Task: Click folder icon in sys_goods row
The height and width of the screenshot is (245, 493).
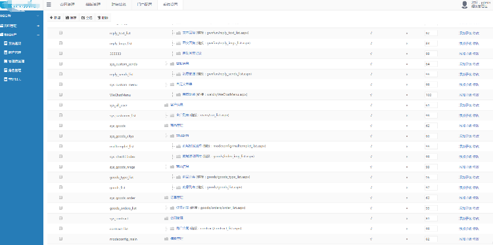Action: point(166,126)
